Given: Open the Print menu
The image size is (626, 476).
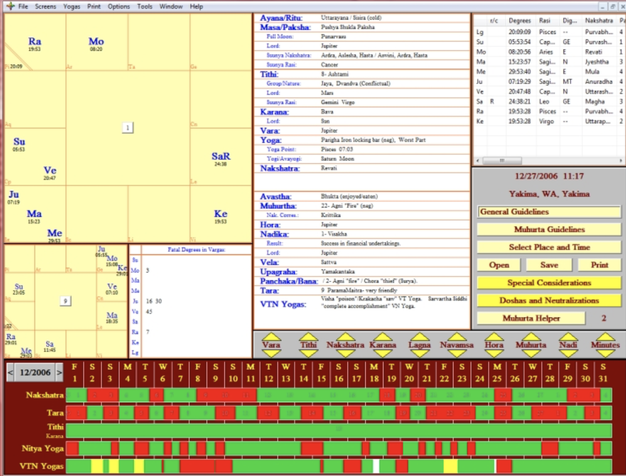Looking at the screenshot, I should pyautogui.click(x=94, y=6).
